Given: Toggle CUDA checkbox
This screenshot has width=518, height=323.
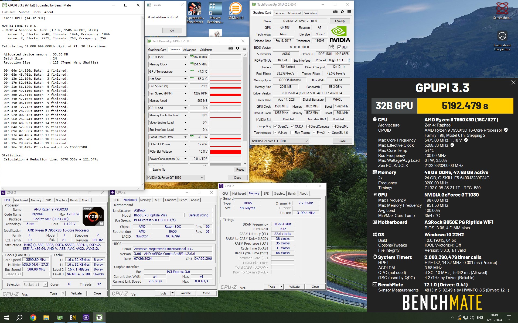Looking at the screenshot, I should [292, 127].
